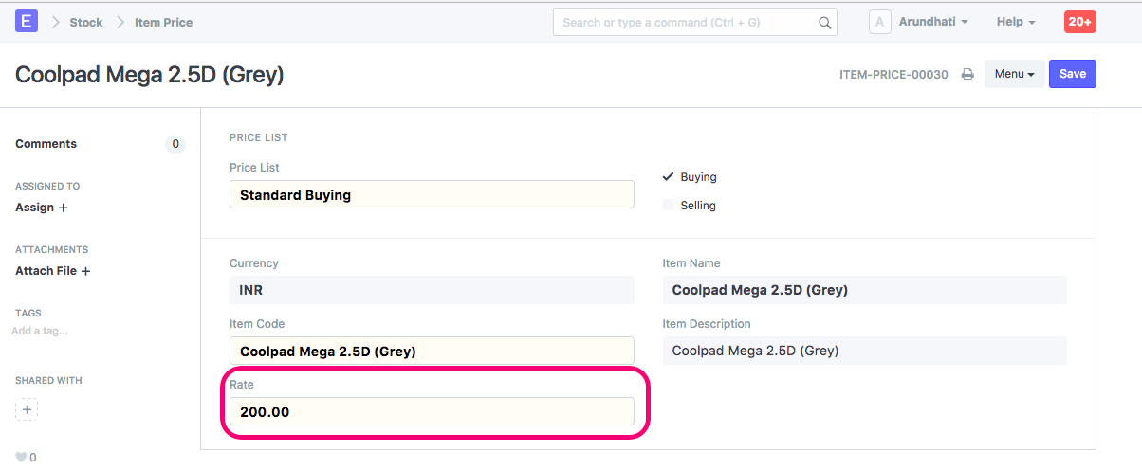Click the plus icon beside Attach File
Image resolution: width=1142 pixels, height=470 pixels.
click(85, 271)
